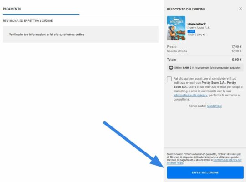Click the Revisiona ed effettua l'ordine heading
Viewport: 246px width, 182px height.
pyautogui.click(x=28, y=20)
